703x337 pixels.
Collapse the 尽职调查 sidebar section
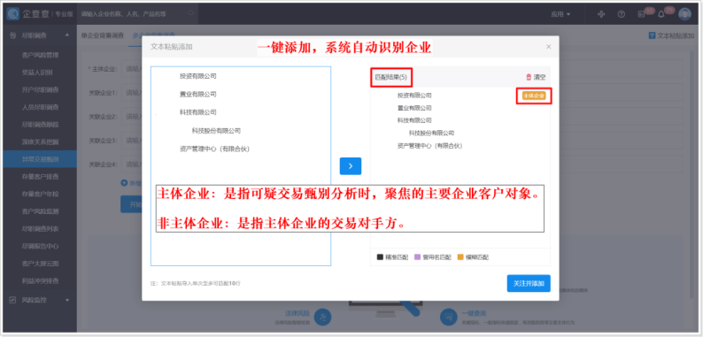pyautogui.click(x=67, y=35)
